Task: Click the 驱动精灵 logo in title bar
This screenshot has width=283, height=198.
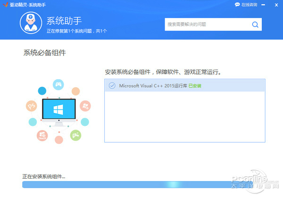Action: 6,5
